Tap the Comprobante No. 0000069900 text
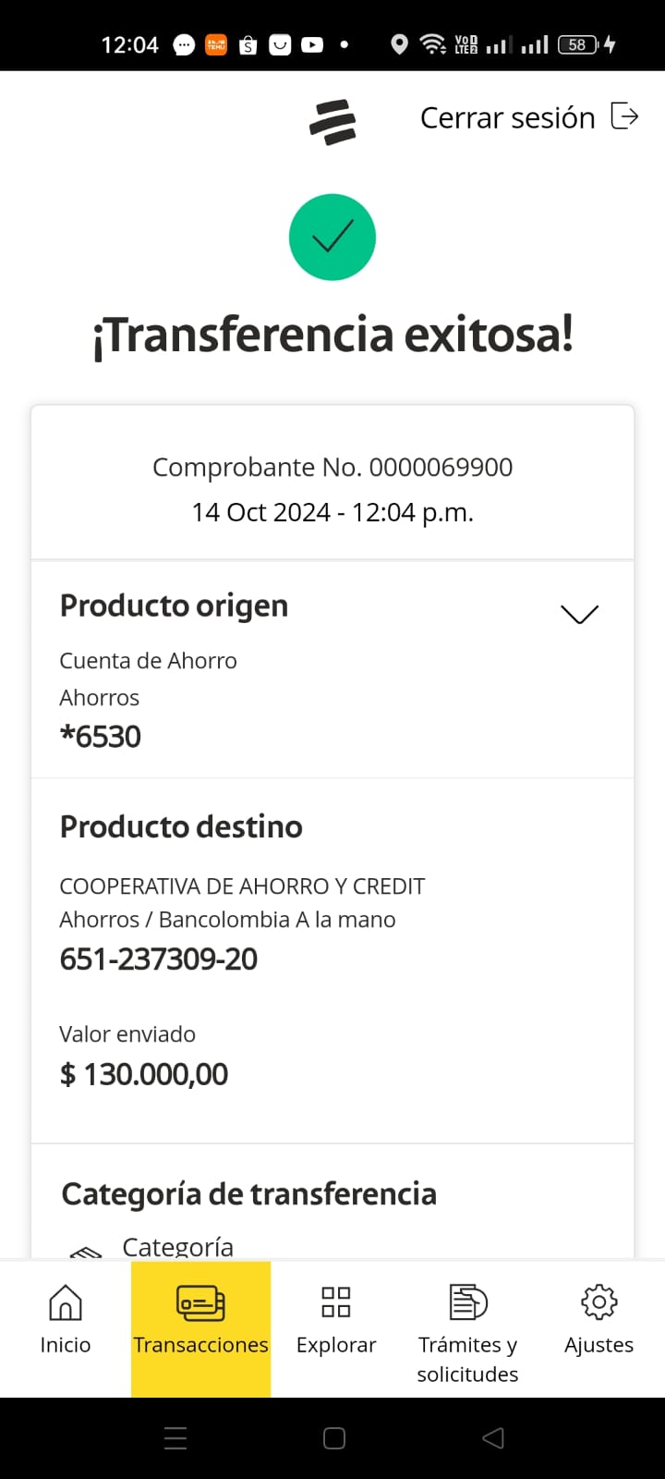This screenshot has height=1479, width=665. click(x=332, y=467)
